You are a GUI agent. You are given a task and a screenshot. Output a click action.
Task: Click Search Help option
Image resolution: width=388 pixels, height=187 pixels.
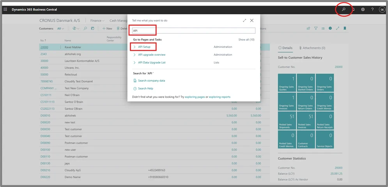(145, 88)
